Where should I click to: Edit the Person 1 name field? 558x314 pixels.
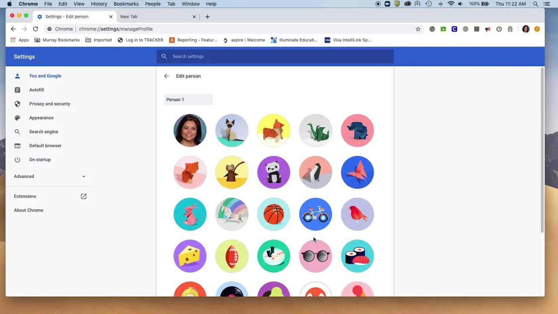click(x=188, y=99)
